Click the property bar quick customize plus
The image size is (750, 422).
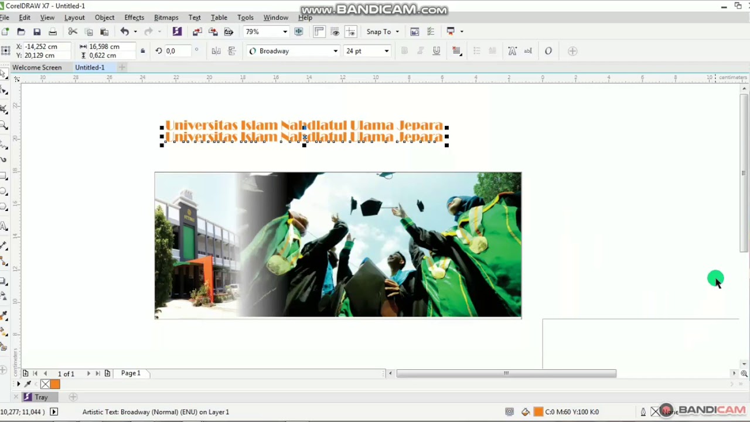[x=573, y=51]
